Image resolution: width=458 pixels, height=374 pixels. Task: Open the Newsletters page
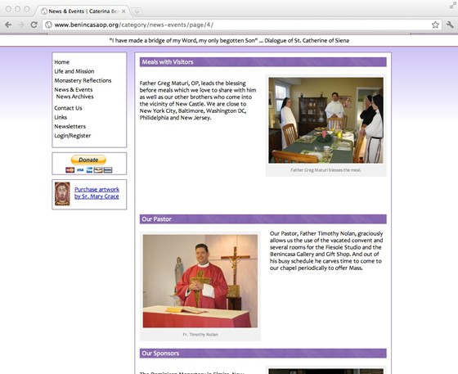pos(70,127)
